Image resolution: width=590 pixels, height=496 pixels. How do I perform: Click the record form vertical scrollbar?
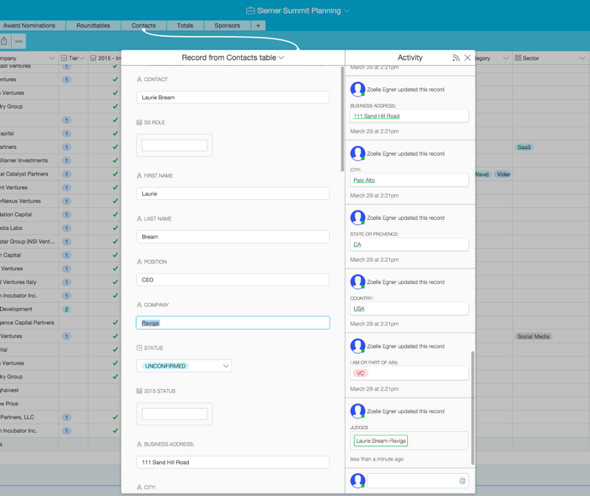(x=342, y=119)
